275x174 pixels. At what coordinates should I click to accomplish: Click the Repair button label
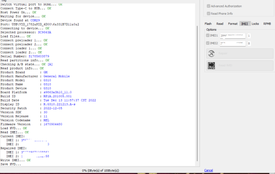point(223,53)
